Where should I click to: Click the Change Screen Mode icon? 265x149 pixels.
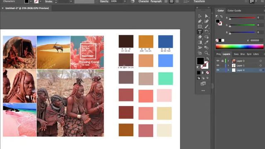(203, 84)
